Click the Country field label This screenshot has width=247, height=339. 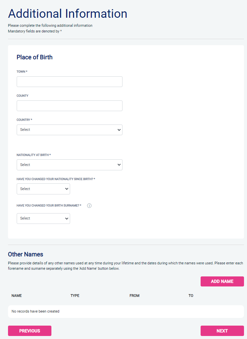(x=24, y=120)
